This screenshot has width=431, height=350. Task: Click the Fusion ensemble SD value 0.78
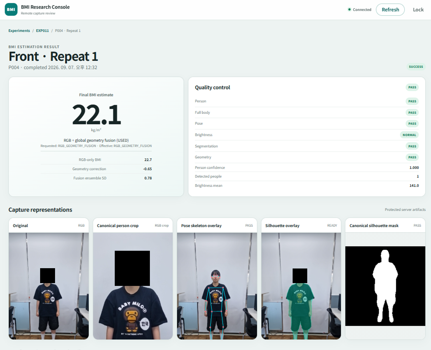[148, 178]
